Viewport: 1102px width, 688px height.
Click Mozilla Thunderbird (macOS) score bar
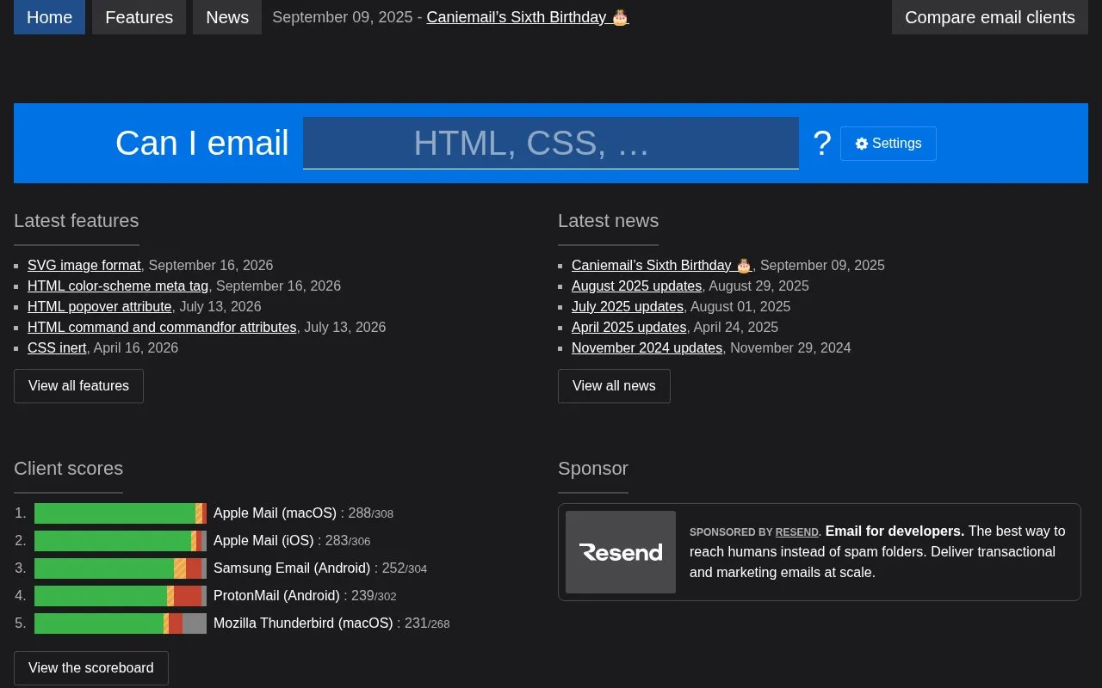121,623
